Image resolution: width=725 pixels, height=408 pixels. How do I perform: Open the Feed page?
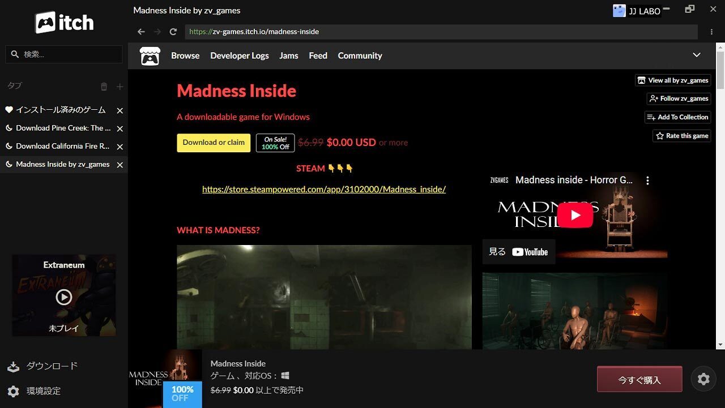[x=318, y=55]
